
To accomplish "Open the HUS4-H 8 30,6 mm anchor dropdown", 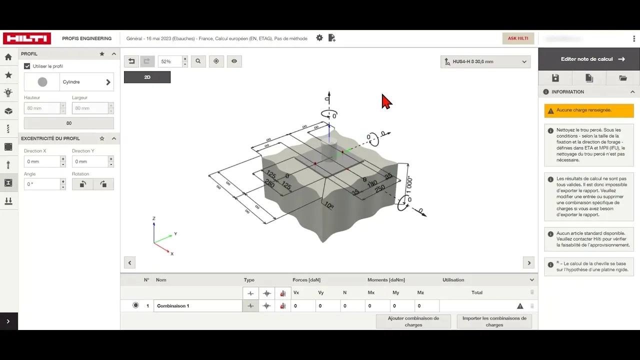I will (485, 61).
